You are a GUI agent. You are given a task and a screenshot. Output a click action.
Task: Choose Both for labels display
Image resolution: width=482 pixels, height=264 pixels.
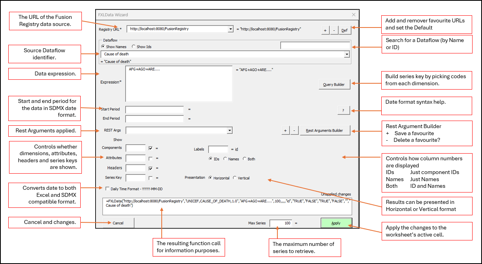244,159
